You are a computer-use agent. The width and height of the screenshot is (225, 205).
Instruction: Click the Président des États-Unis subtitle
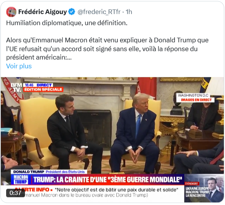(x=65, y=172)
